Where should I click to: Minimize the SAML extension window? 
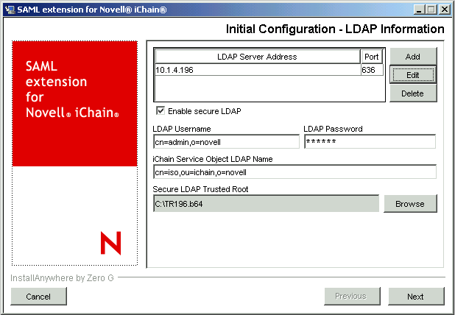pos(418,10)
